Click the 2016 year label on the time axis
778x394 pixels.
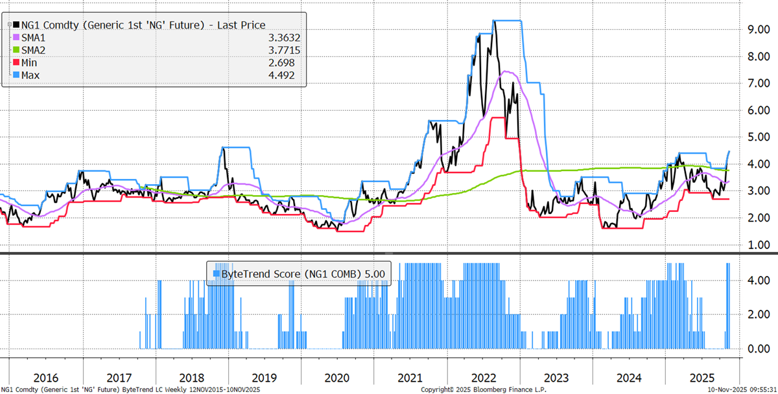coord(47,375)
